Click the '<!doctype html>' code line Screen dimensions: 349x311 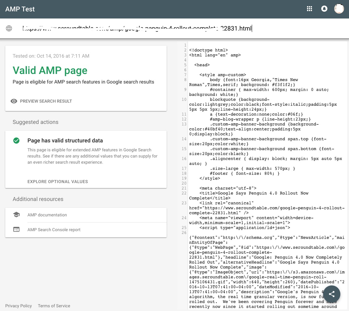point(208,50)
